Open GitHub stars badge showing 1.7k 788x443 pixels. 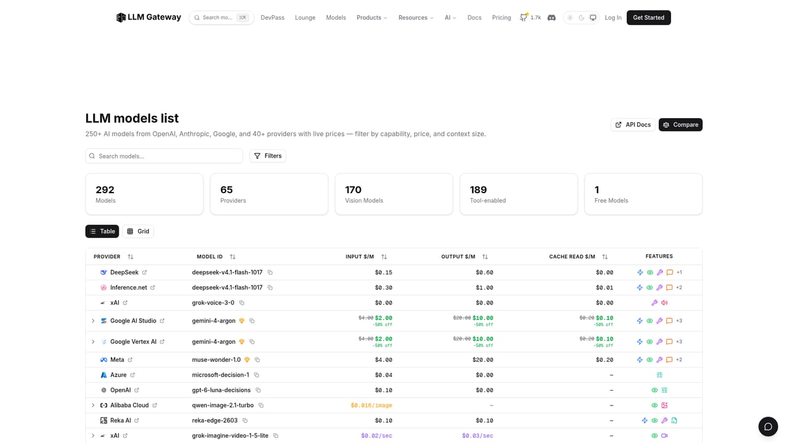(x=531, y=18)
